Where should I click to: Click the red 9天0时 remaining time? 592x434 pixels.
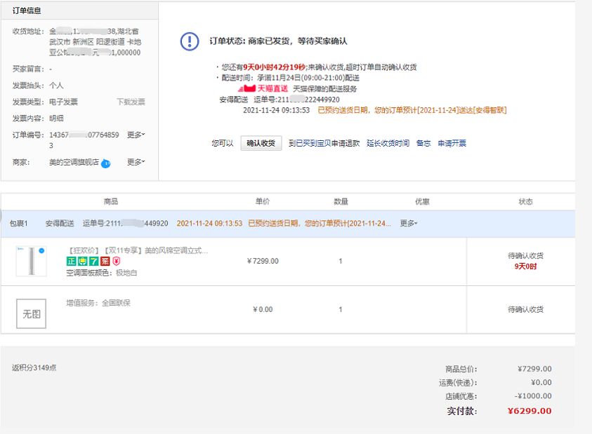click(525, 266)
